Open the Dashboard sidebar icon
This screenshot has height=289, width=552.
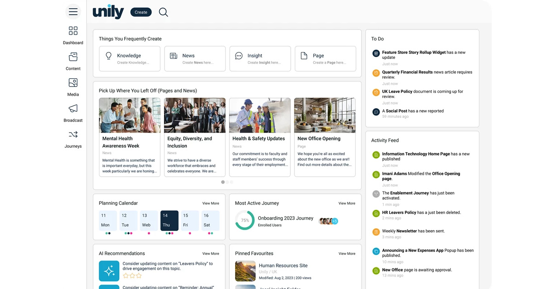coord(73,31)
